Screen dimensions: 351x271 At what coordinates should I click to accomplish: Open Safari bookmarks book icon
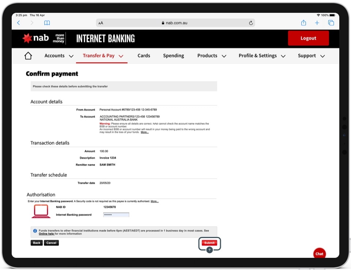pyautogui.click(x=47, y=23)
